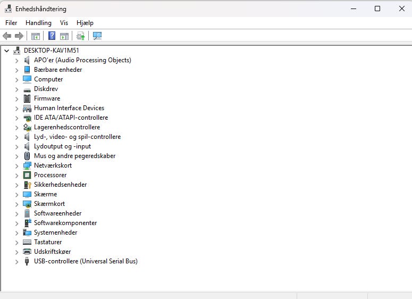Click the Firmware chip icon

[x=27, y=98]
